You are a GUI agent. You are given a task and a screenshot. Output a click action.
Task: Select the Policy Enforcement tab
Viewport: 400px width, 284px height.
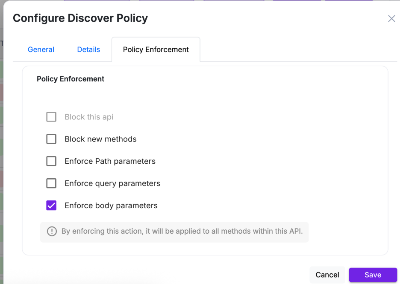(x=156, y=49)
